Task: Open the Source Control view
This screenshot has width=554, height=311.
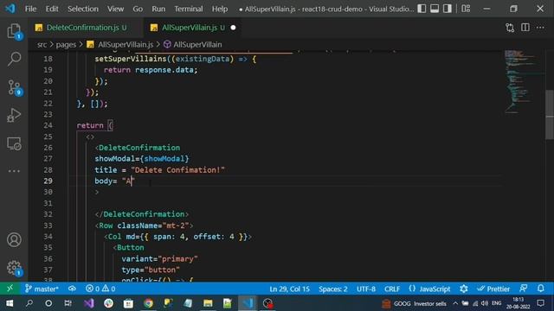Action: coord(14,87)
